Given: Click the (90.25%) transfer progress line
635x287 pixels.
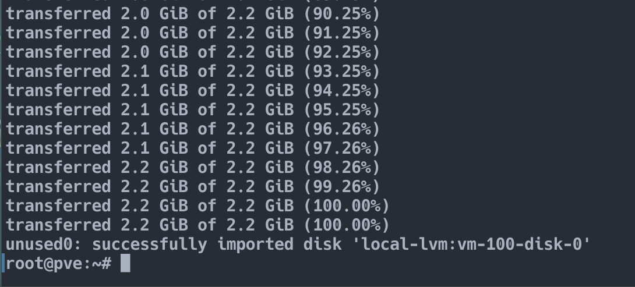Looking at the screenshot, I should tap(192, 14).
